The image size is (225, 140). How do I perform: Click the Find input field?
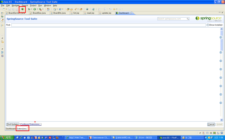coord(108,25)
